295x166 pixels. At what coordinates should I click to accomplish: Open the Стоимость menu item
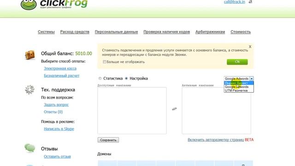pyautogui.click(x=241, y=32)
